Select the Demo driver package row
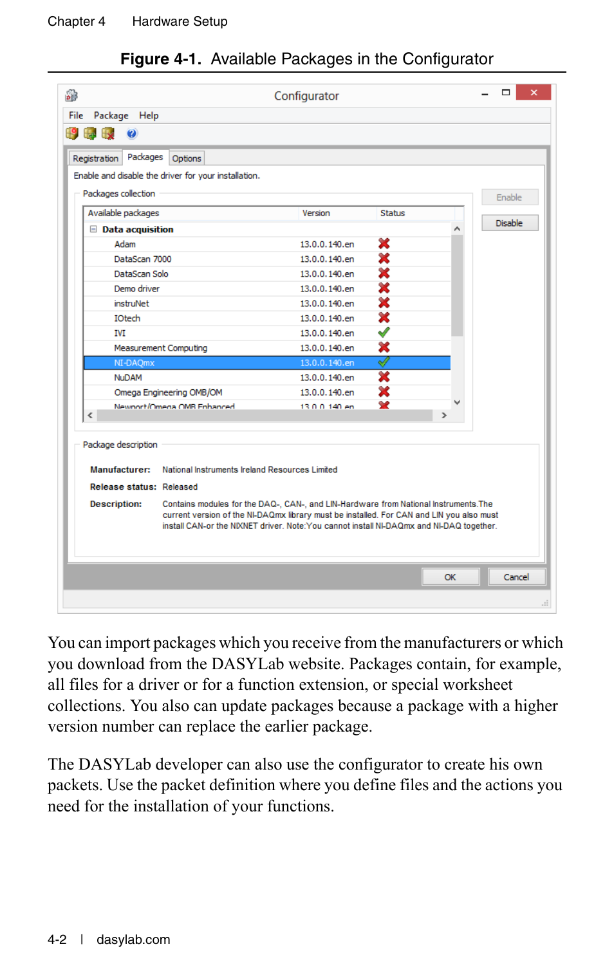This screenshot has height=980, width=614. tap(267, 288)
